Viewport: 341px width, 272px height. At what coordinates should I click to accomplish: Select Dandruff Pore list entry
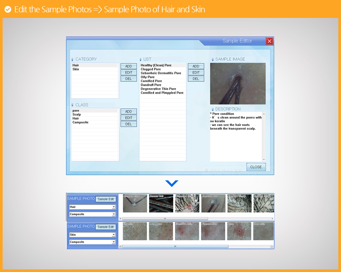tap(151, 85)
